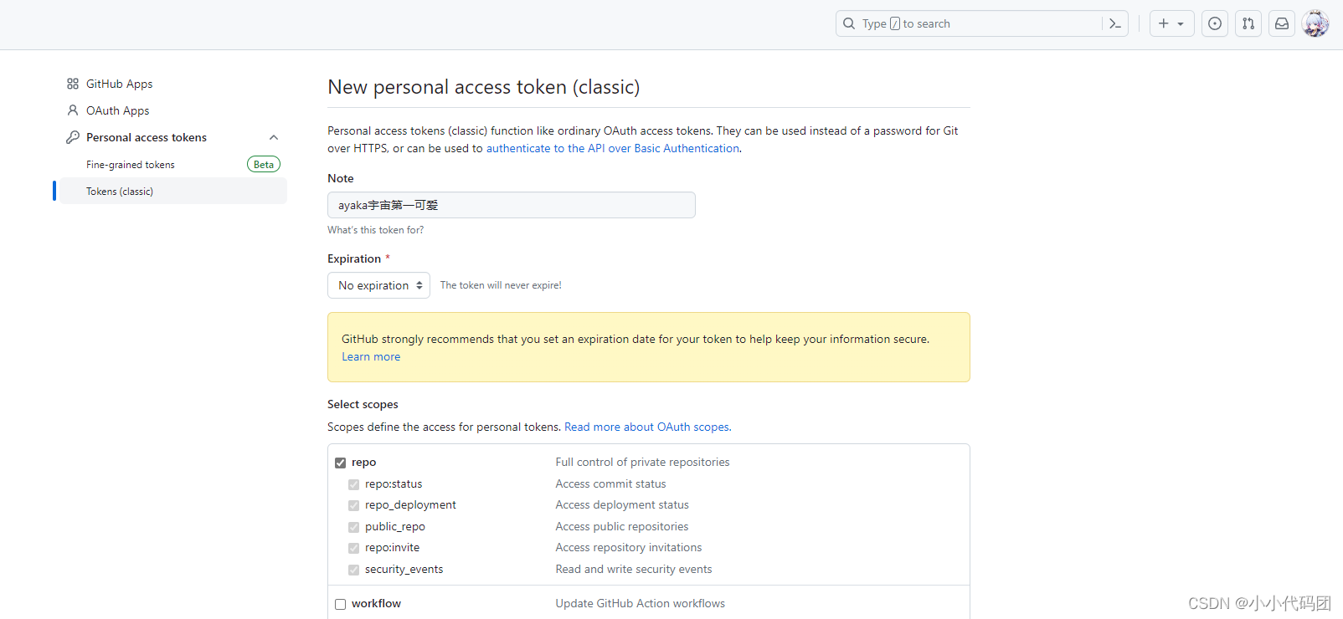Viewport: 1343px width, 619px height.
Task: Uncheck the repo scope checkbox
Action: point(341,463)
